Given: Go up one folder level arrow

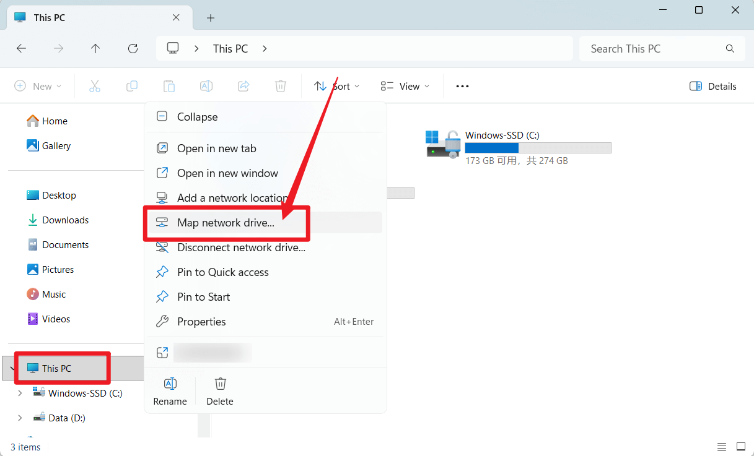Looking at the screenshot, I should coord(95,48).
